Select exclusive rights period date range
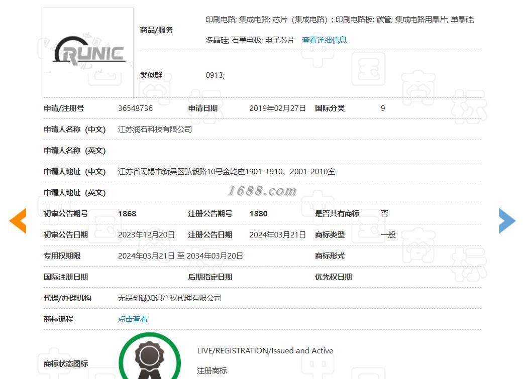524x379 pixels. [x=180, y=256]
